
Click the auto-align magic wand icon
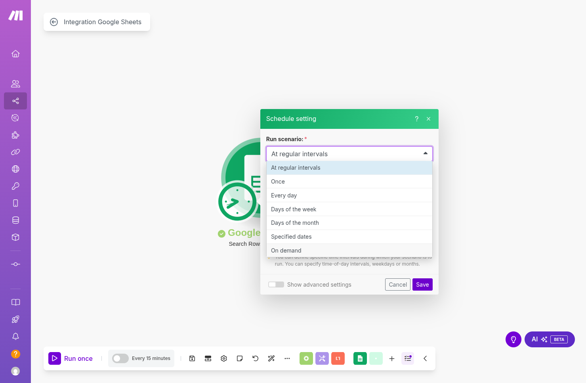(x=271, y=358)
